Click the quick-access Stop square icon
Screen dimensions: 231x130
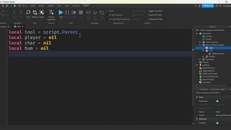pos(19,6)
